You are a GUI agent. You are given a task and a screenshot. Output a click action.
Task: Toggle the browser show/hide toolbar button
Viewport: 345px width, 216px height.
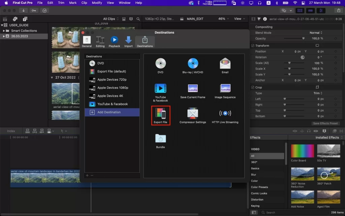click(x=300, y=10)
